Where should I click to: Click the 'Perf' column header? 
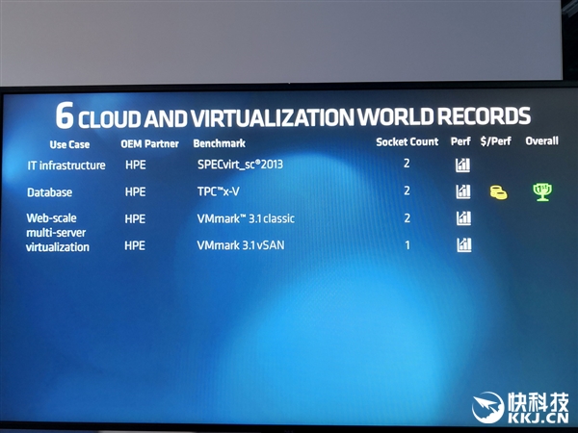coord(460,141)
